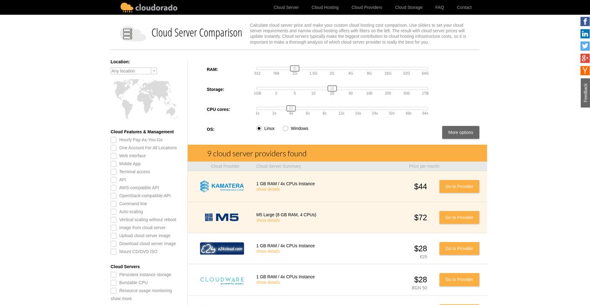This screenshot has width=590, height=305.
Task: Check OpenStack-compatible API filter
Action: pyautogui.click(x=114, y=196)
